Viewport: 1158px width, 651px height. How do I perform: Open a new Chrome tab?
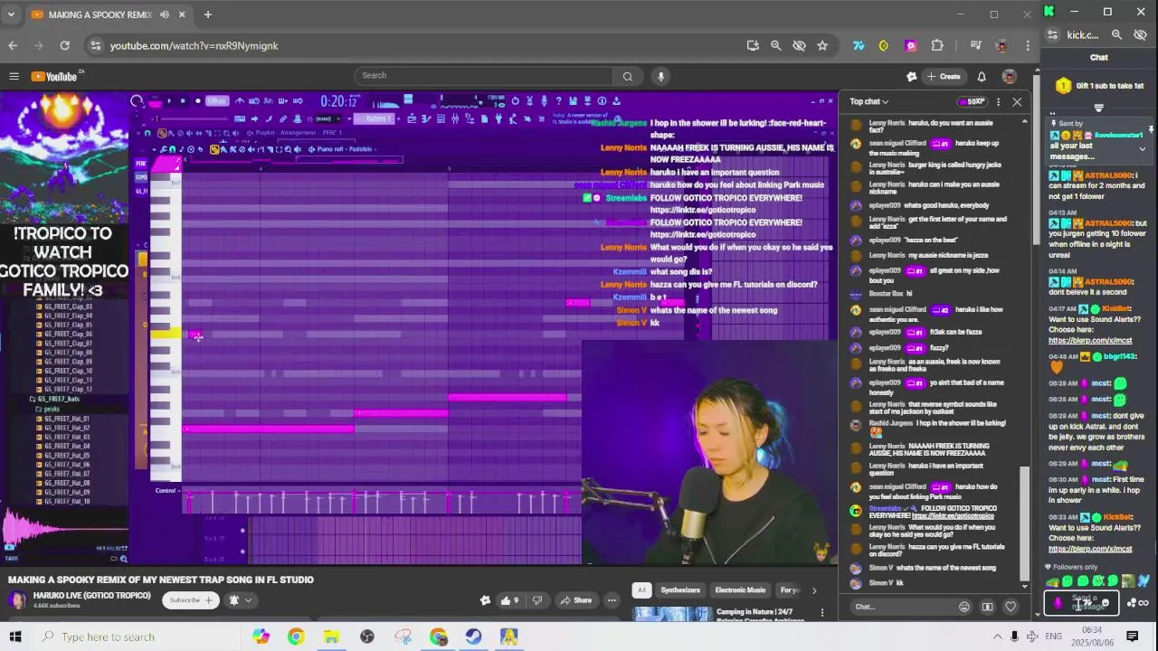207,14
